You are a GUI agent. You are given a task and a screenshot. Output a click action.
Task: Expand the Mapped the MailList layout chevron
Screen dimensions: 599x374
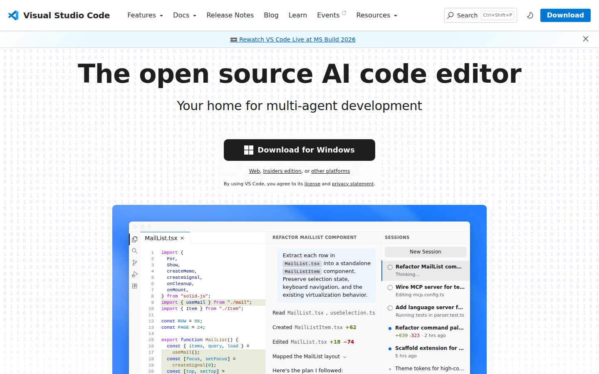pyautogui.click(x=345, y=357)
